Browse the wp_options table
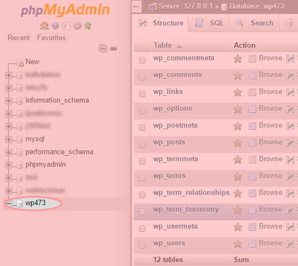This screenshot has width=298, height=266. 265,109
